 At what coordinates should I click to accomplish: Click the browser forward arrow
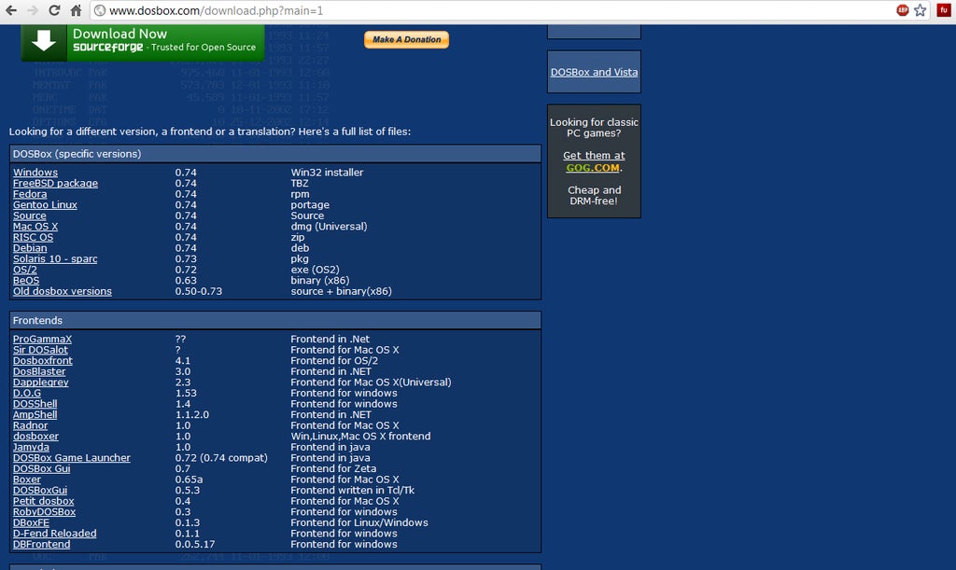click(33, 10)
